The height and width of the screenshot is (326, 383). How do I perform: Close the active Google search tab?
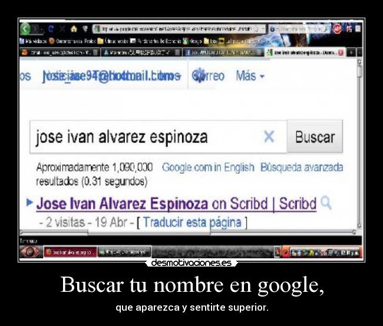341,52
